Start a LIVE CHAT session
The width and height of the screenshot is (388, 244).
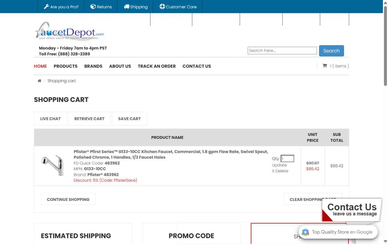pyautogui.click(x=50, y=119)
